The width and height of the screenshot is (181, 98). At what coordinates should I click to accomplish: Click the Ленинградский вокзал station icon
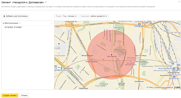pyautogui.click(x=174, y=68)
